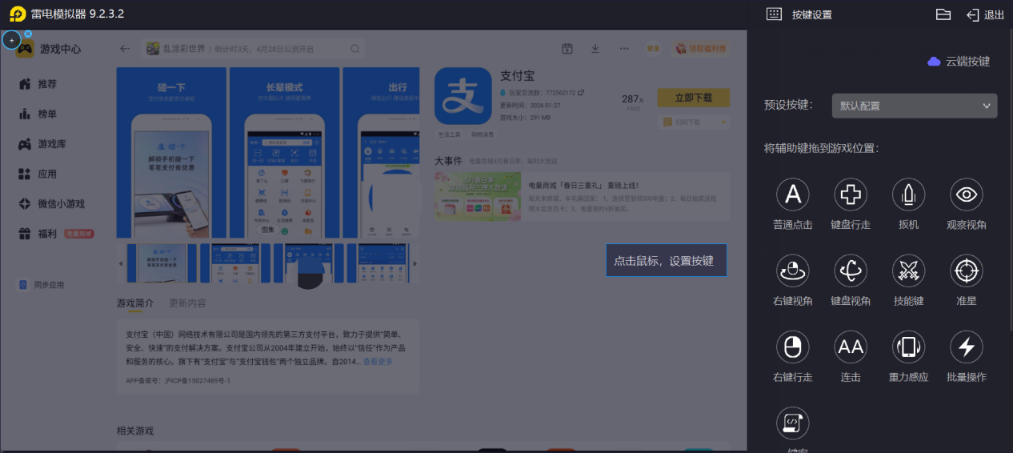This screenshot has height=453, width=1013.
Task: Open the 长辈模式 large screenshot
Action: (x=284, y=152)
